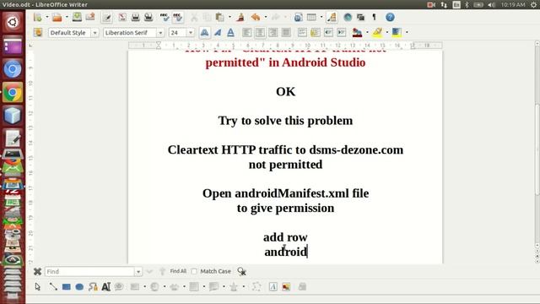Insert Hyperlink icon in toolbar

[x=298, y=17]
